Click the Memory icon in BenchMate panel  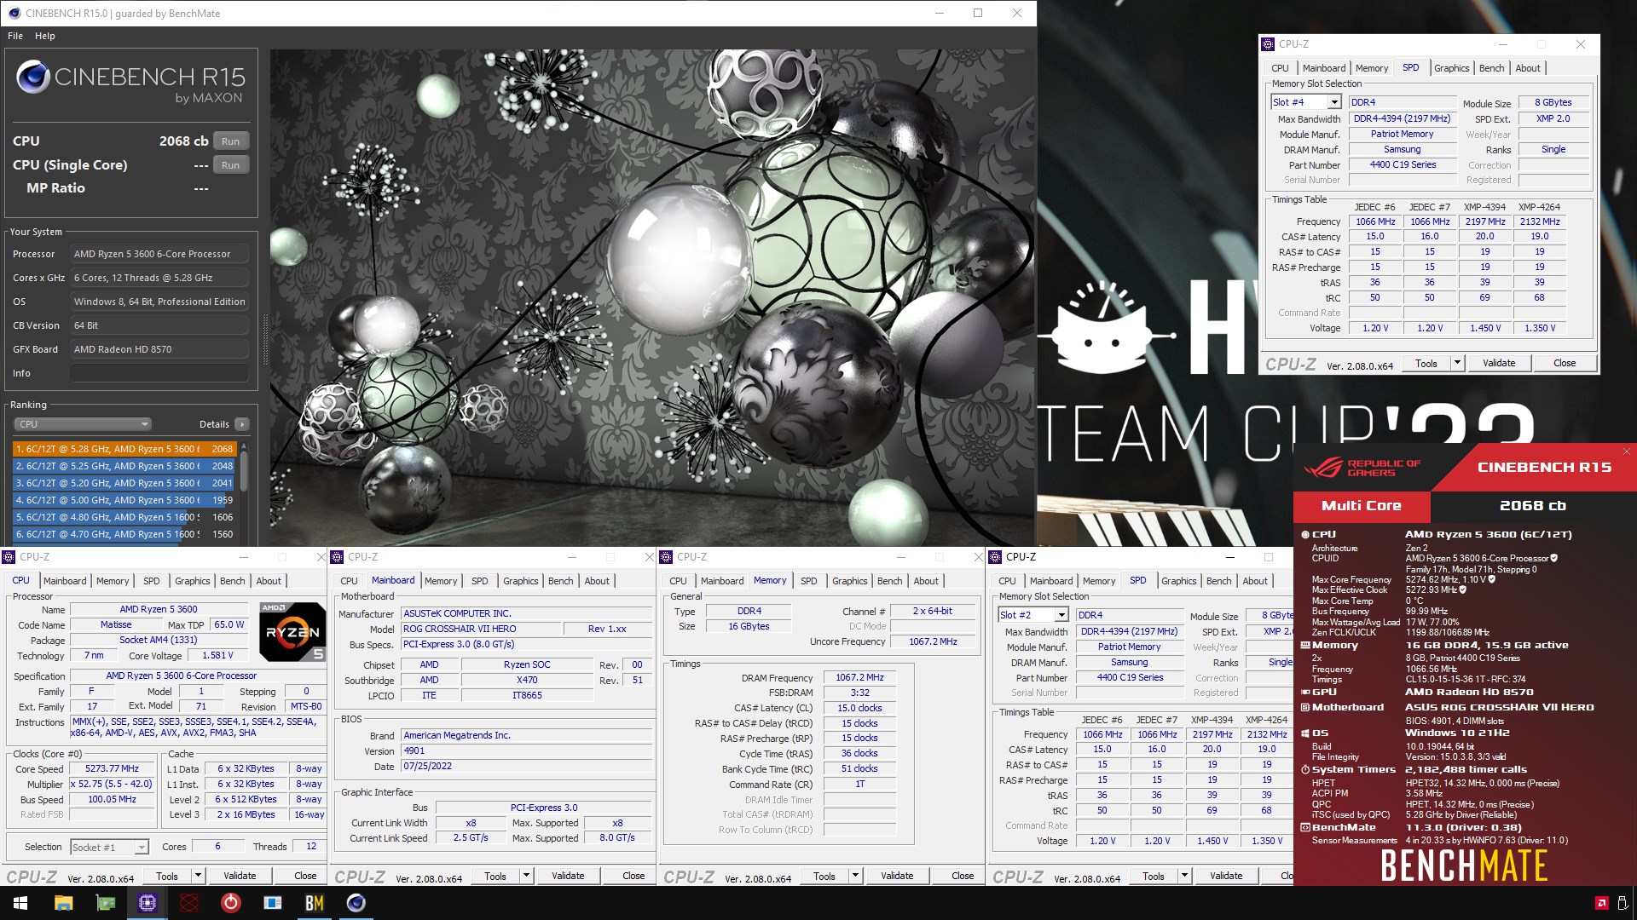click(1305, 645)
